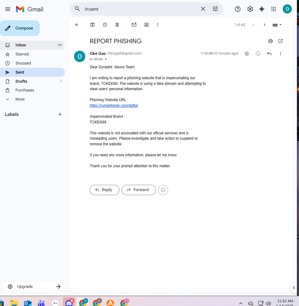This screenshot has width=299, height=306.
Task: Open Microsoft Teams from the taskbar
Action: coord(41,303)
